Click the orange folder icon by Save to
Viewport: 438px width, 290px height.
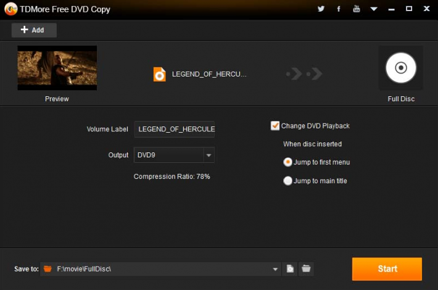pyautogui.click(x=48, y=269)
